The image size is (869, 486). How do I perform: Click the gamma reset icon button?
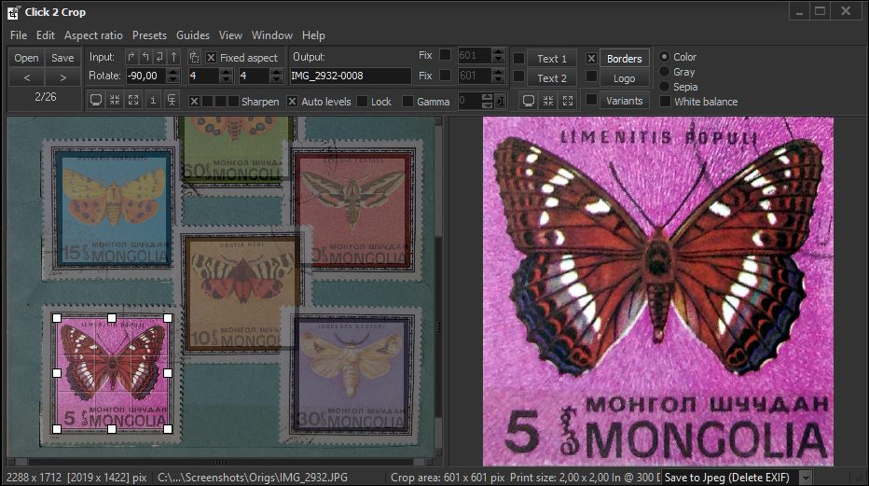(x=501, y=101)
